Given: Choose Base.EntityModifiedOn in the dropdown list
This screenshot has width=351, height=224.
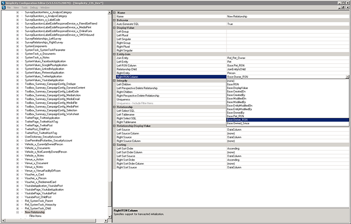Looking at the screenshot, I should [x=288, y=106].
